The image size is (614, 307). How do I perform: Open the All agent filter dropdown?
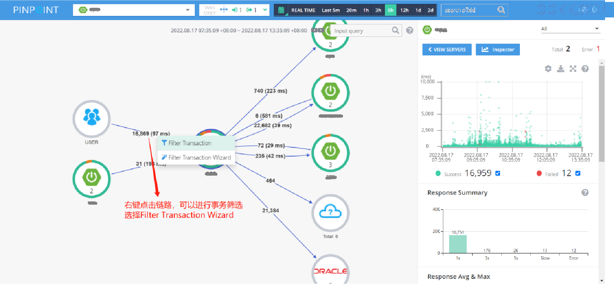click(570, 29)
